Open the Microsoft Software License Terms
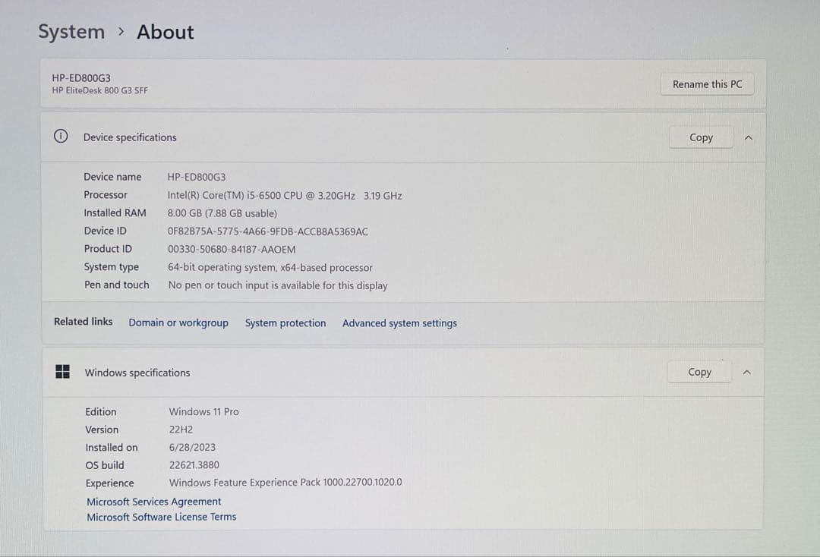The height and width of the screenshot is (557, 820). click(161, 517)
